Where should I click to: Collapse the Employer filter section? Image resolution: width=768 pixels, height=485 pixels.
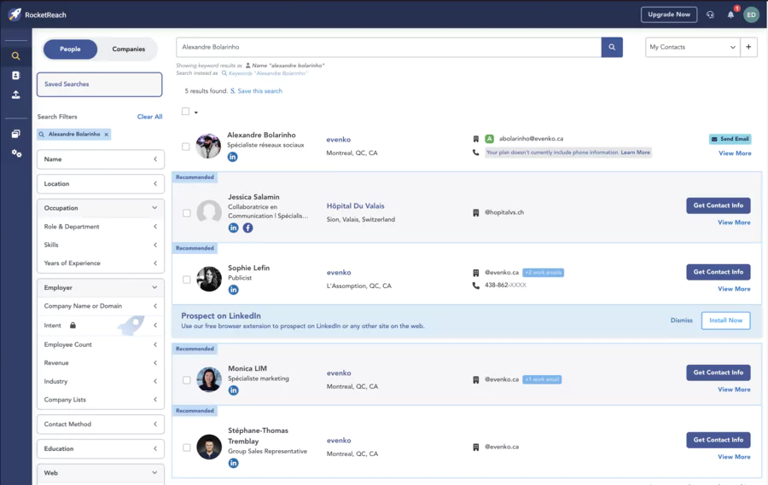101,288
